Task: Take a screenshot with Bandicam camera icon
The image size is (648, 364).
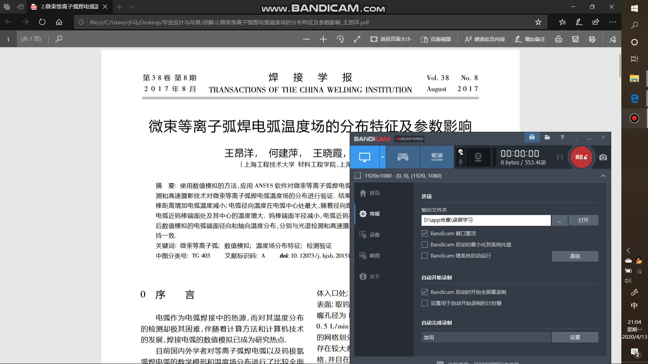Action: tap(603, 157)
